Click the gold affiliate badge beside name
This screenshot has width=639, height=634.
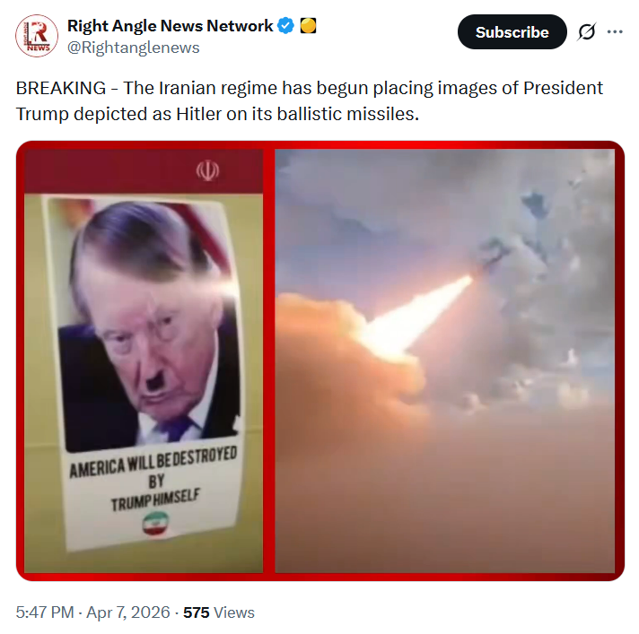pos(308,26)
